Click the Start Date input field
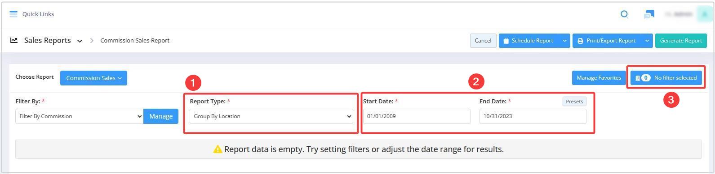715x174 pixels. tap(417, 116)
